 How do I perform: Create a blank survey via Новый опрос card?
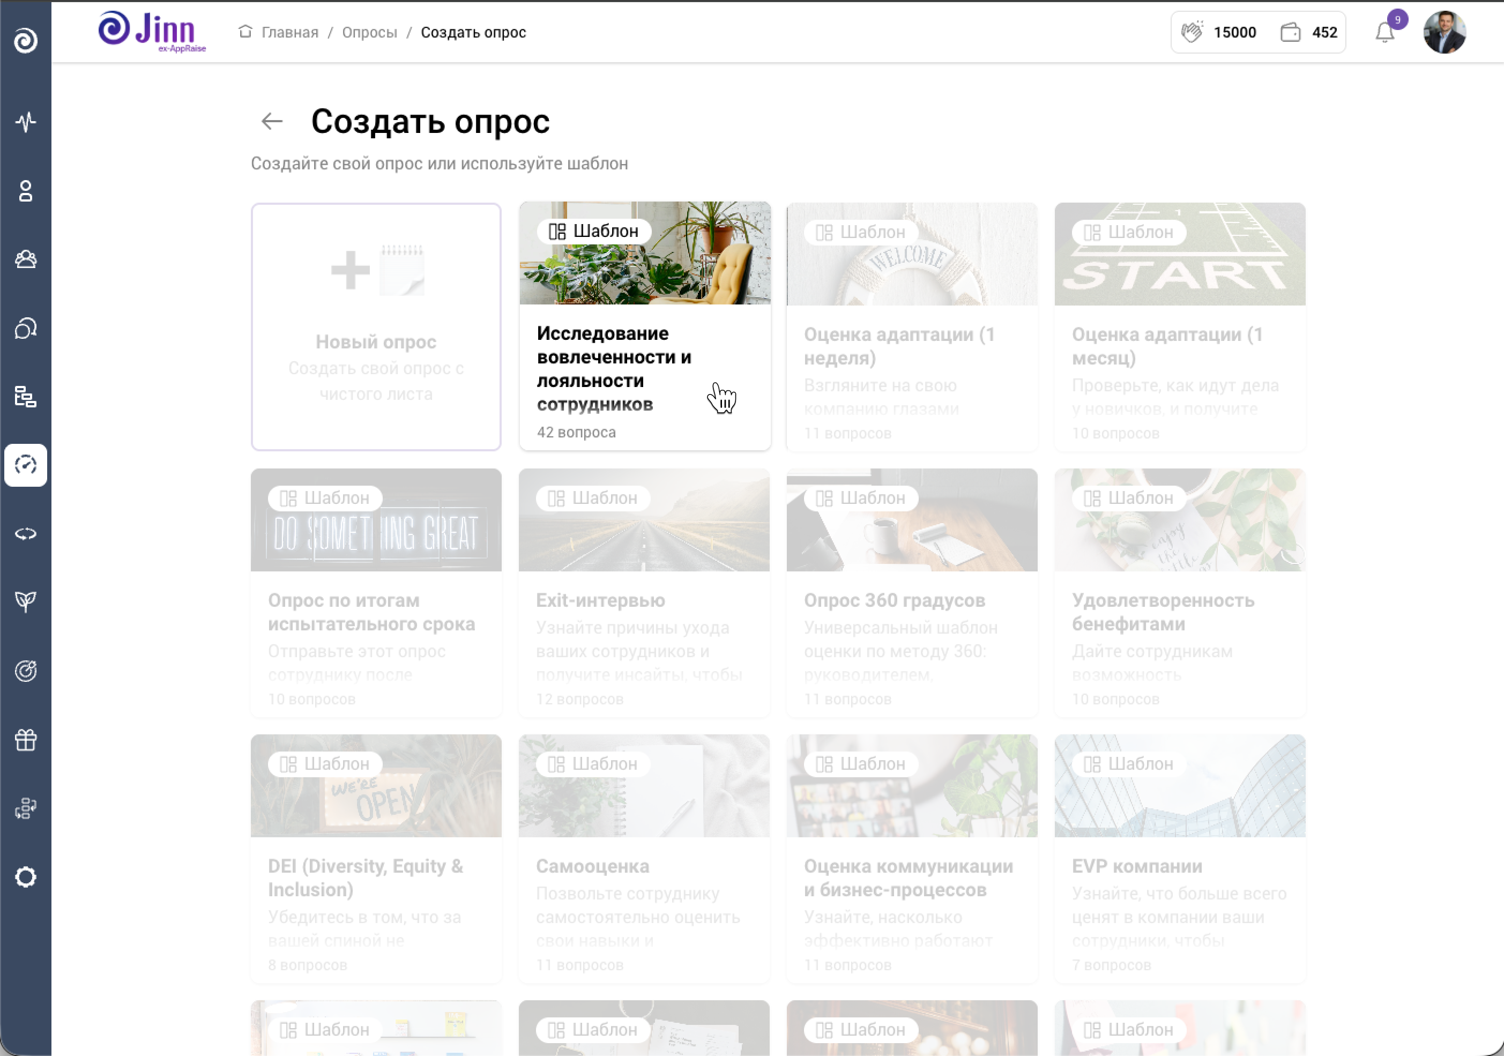[x=376, y=326]
